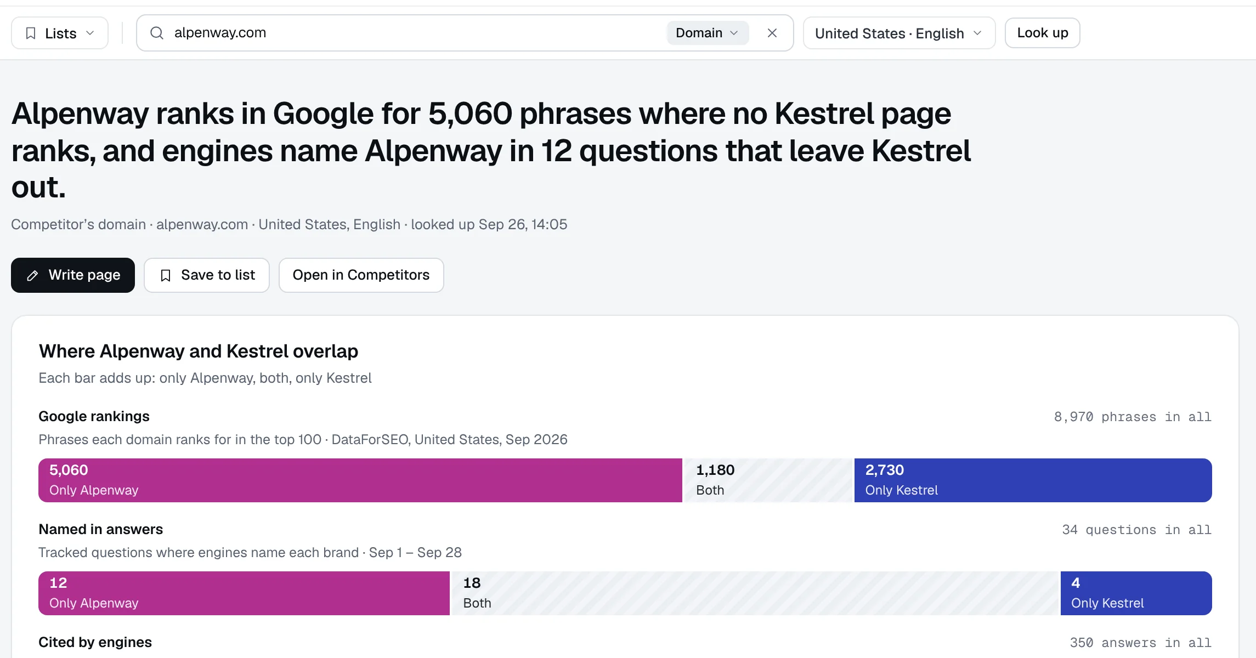The width and height of the screenshot is (1256, 658).
Task: Click the chevron beside United States · English
Action: (977, 33)
